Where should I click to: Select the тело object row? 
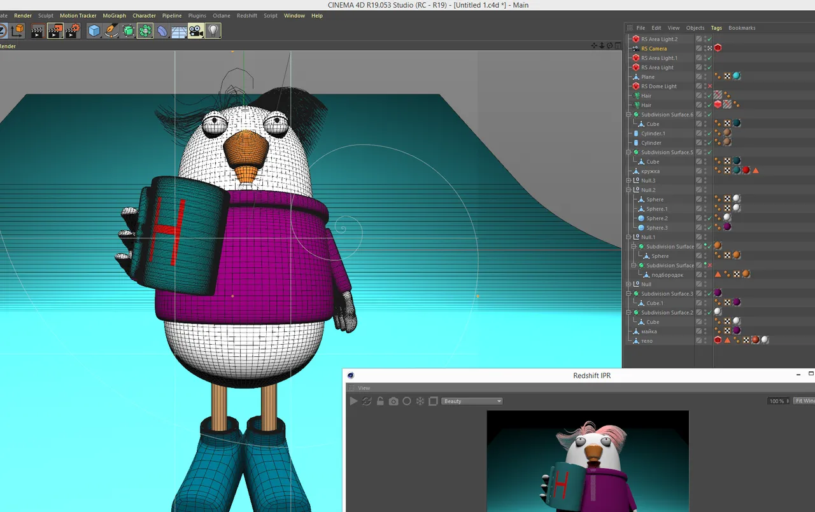click(x=647, y=341)
